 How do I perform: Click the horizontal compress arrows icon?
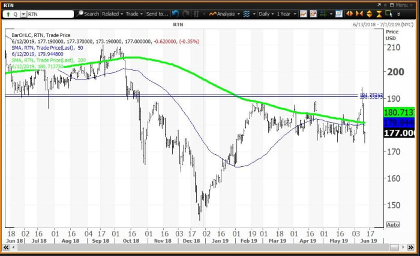pos(359,14)
